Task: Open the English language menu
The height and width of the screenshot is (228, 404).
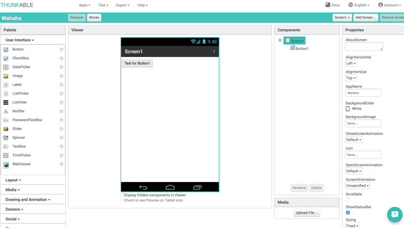Action: (359, 5)
